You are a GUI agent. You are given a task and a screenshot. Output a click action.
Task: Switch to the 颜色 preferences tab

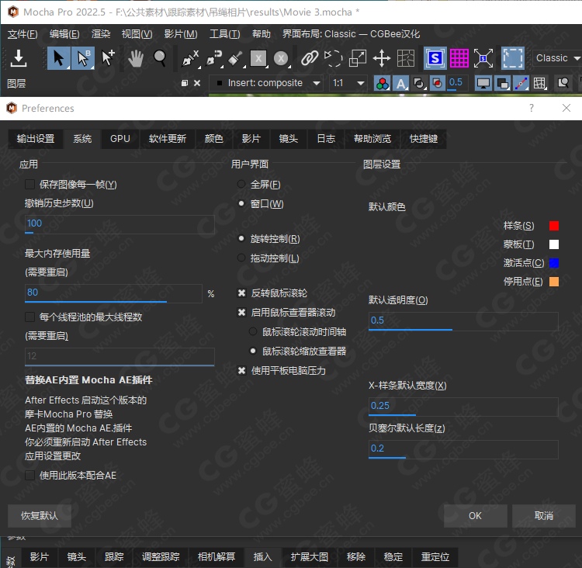tap(214, 139)
